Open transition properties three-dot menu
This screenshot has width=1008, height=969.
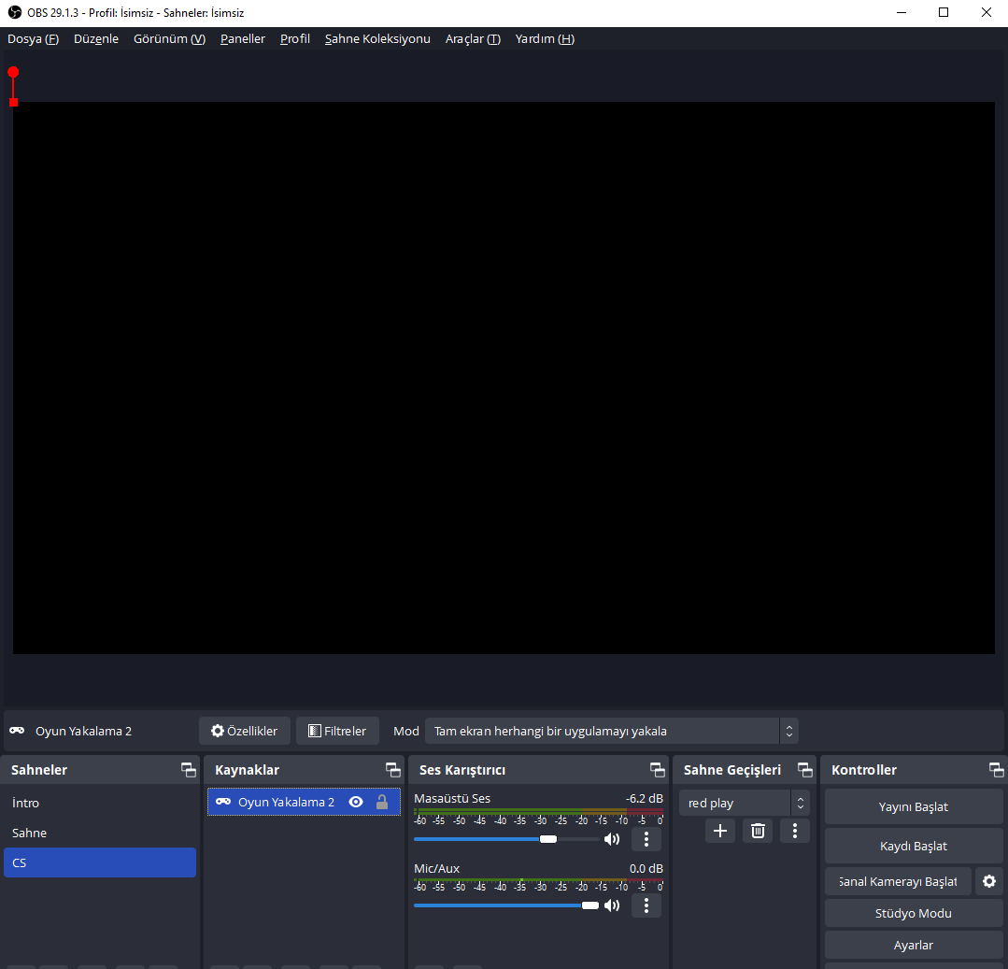pos(795,831)
